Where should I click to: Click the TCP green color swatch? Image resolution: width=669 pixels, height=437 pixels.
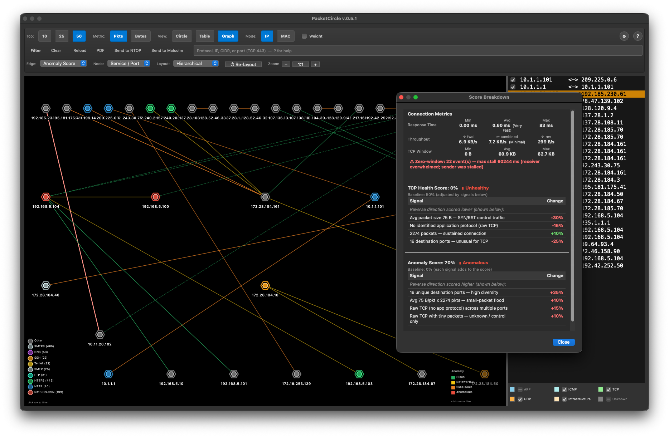point(601,389)
